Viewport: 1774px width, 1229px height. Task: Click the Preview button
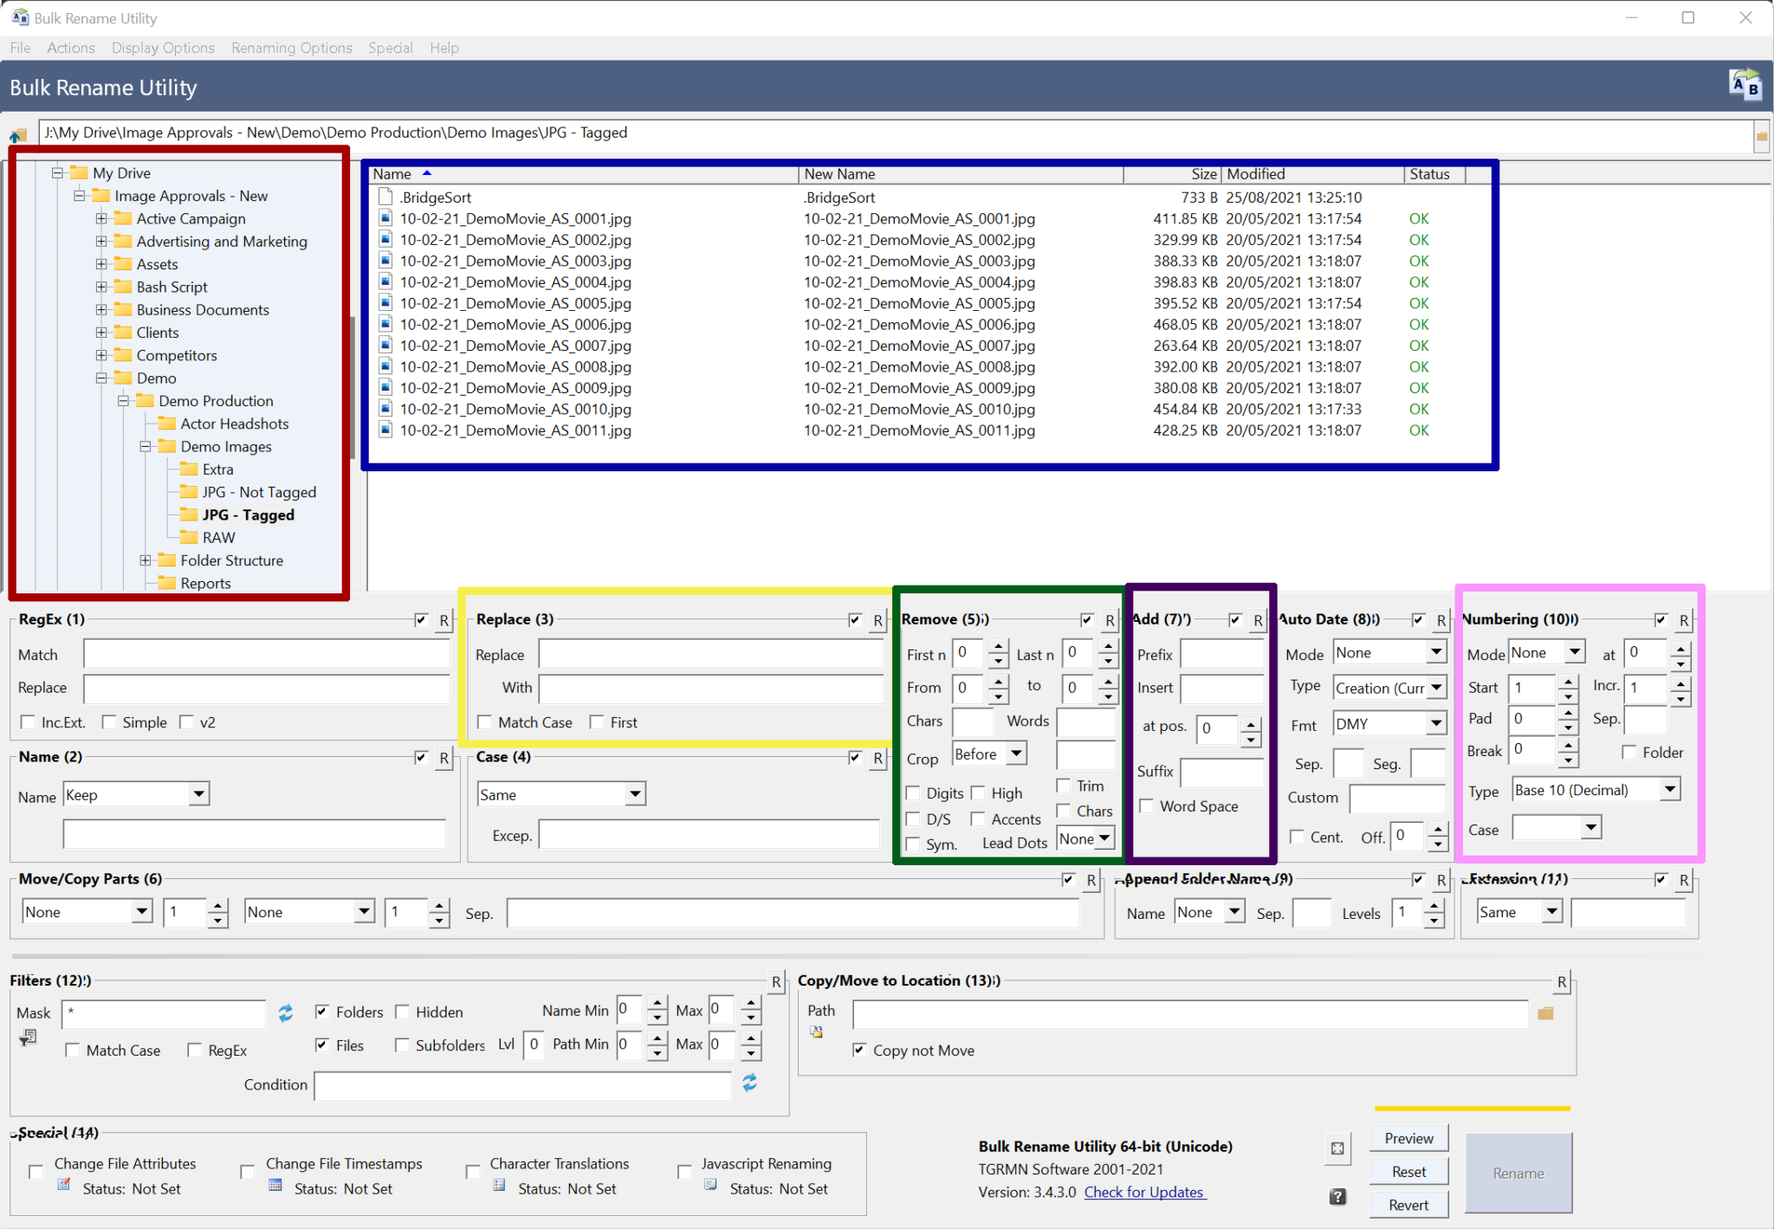pyautogui.click(x=1408, y=1137)
